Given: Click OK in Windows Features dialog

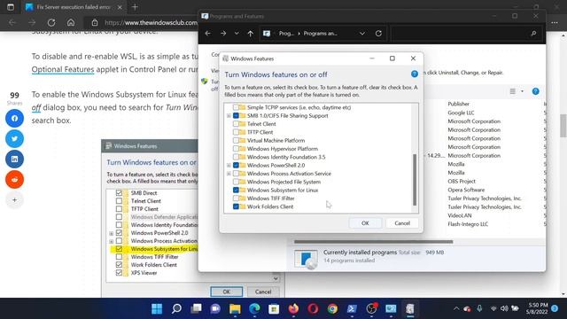Looking at the screenshot, I should 365,223.
